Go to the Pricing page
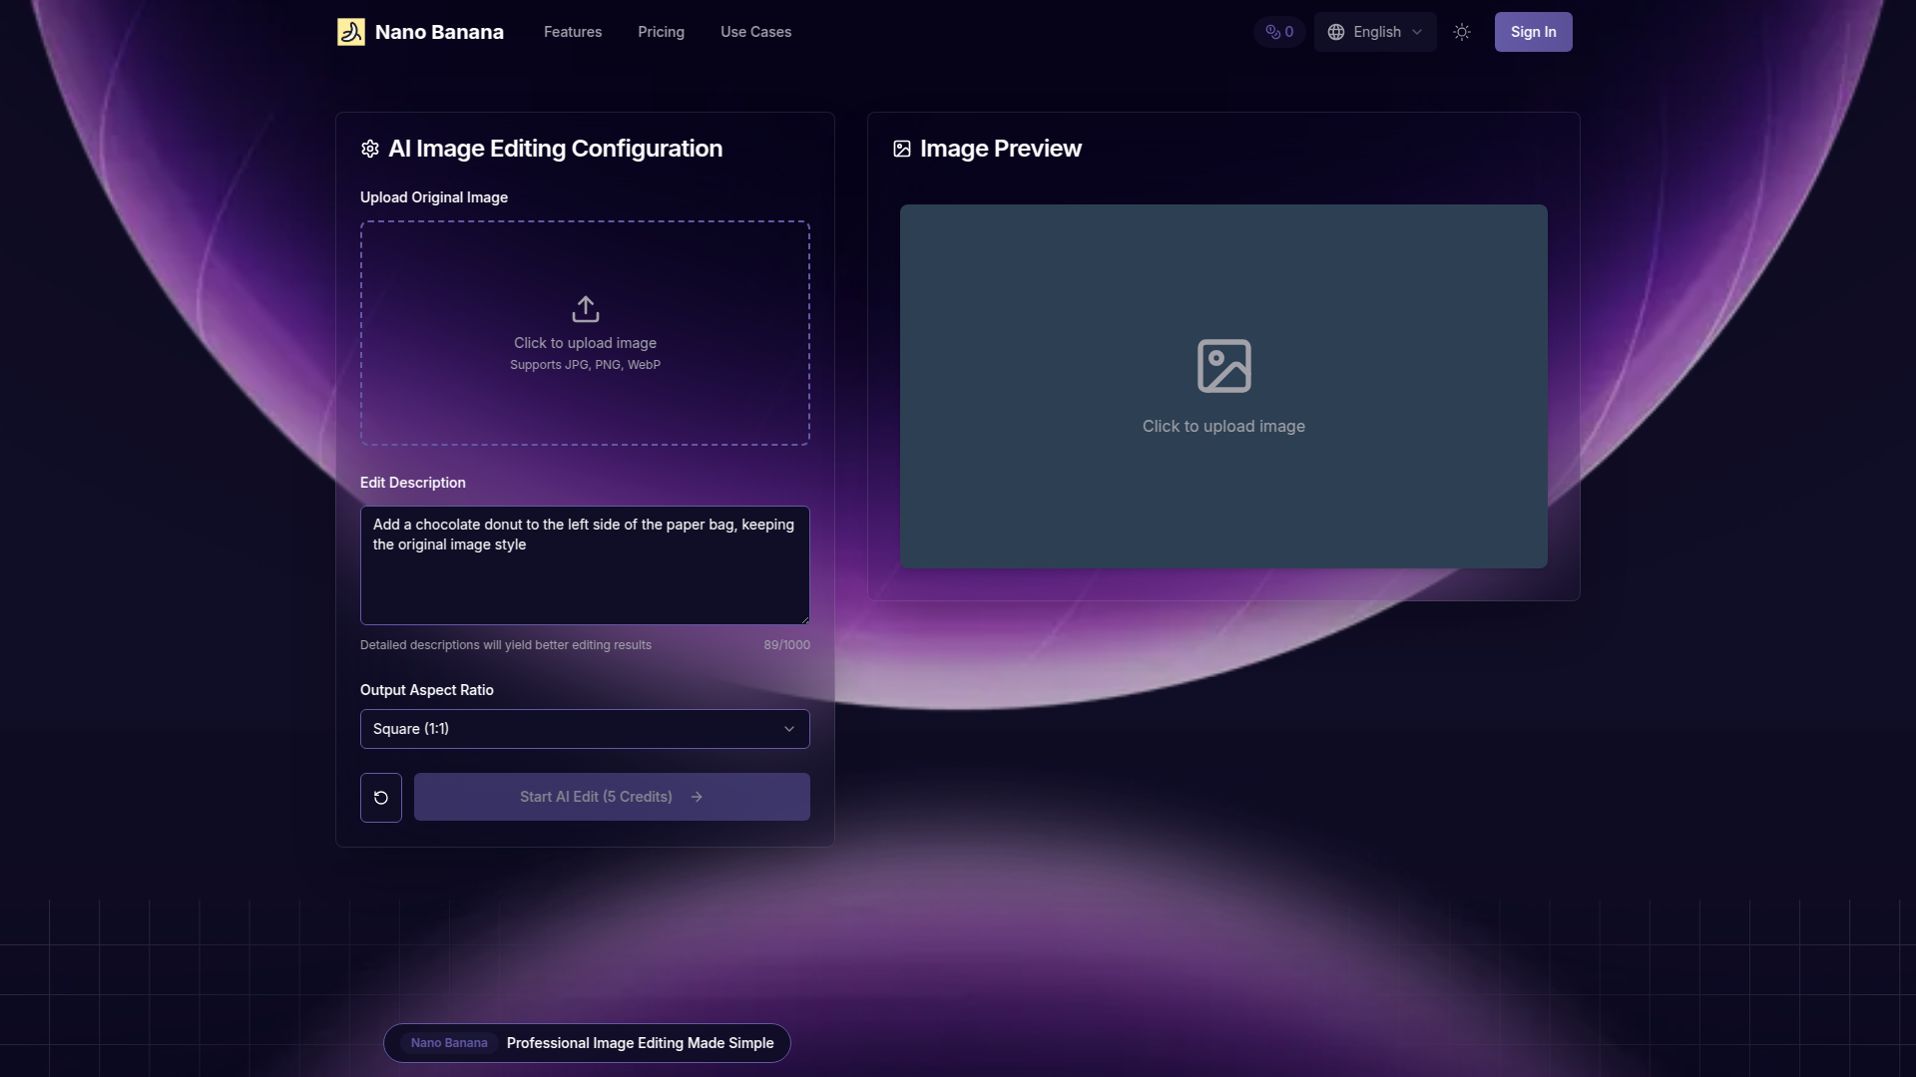1916x1077 pixels. [661, 32]
